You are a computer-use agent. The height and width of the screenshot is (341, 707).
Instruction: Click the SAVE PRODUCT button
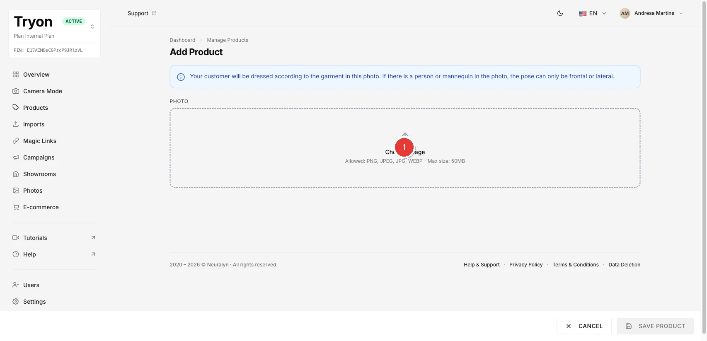click(655, 326)
